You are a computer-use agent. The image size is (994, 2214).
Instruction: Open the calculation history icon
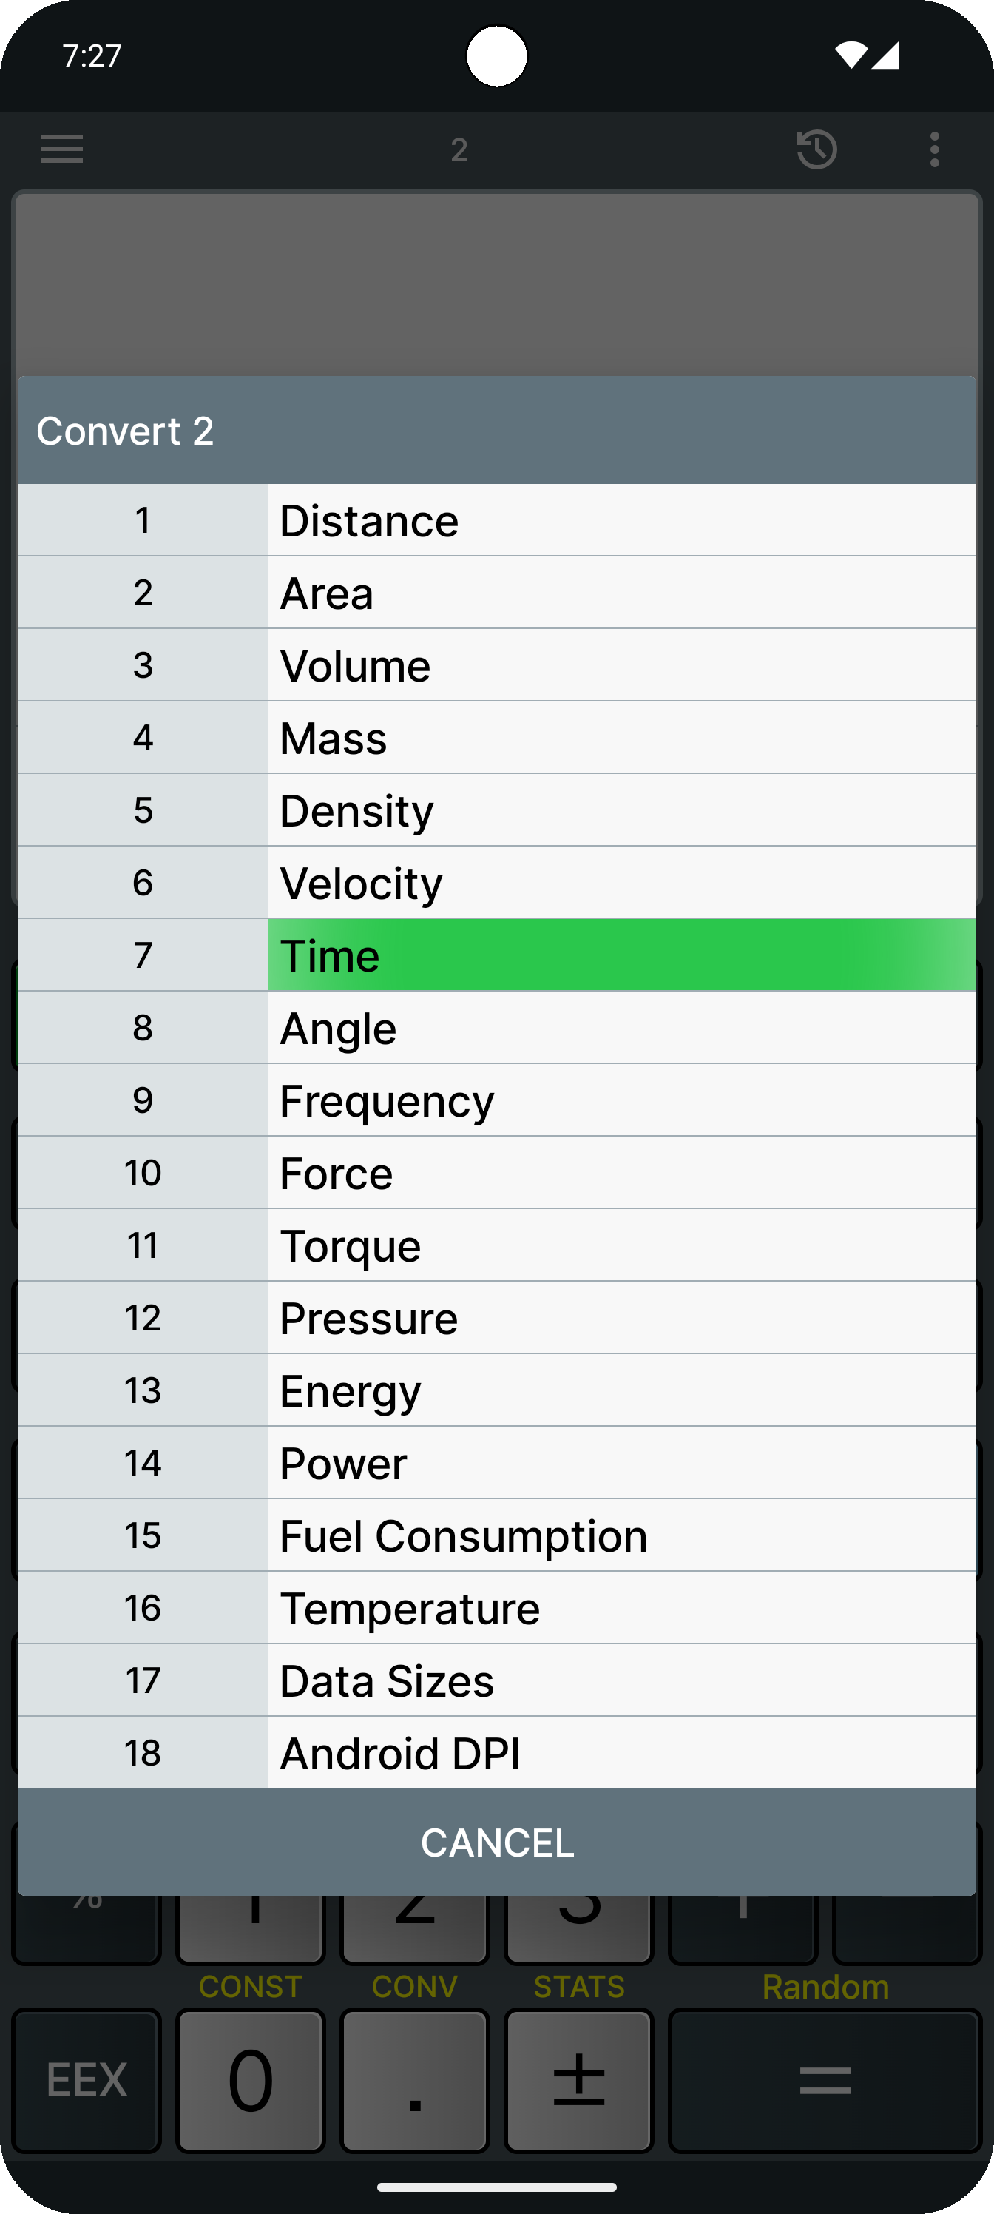[x=816, y=149]
